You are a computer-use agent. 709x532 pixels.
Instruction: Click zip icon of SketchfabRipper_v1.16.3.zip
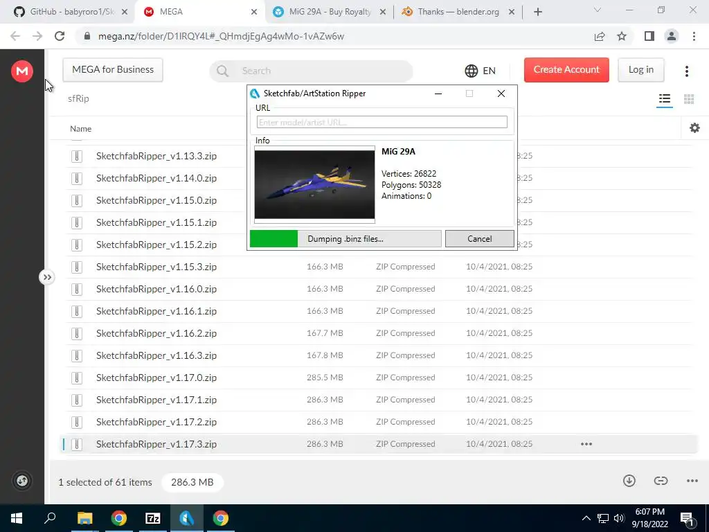pyautogui.click(x=77, y=355)
